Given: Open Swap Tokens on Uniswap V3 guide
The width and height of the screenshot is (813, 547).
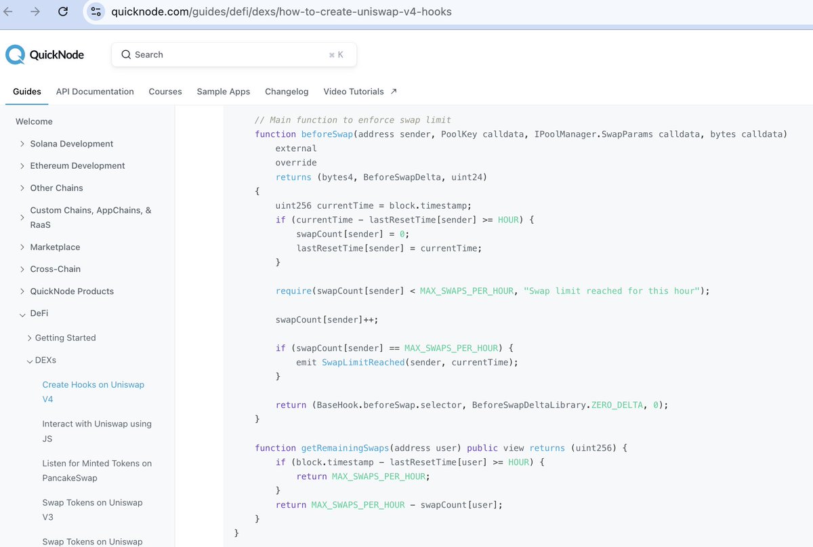Looking at the screenshot, I should click(92, 510).
